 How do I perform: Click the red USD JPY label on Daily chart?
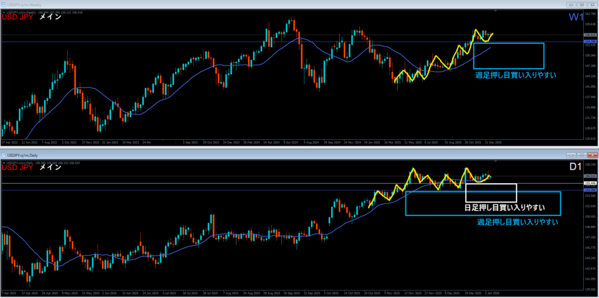point(18,167)
